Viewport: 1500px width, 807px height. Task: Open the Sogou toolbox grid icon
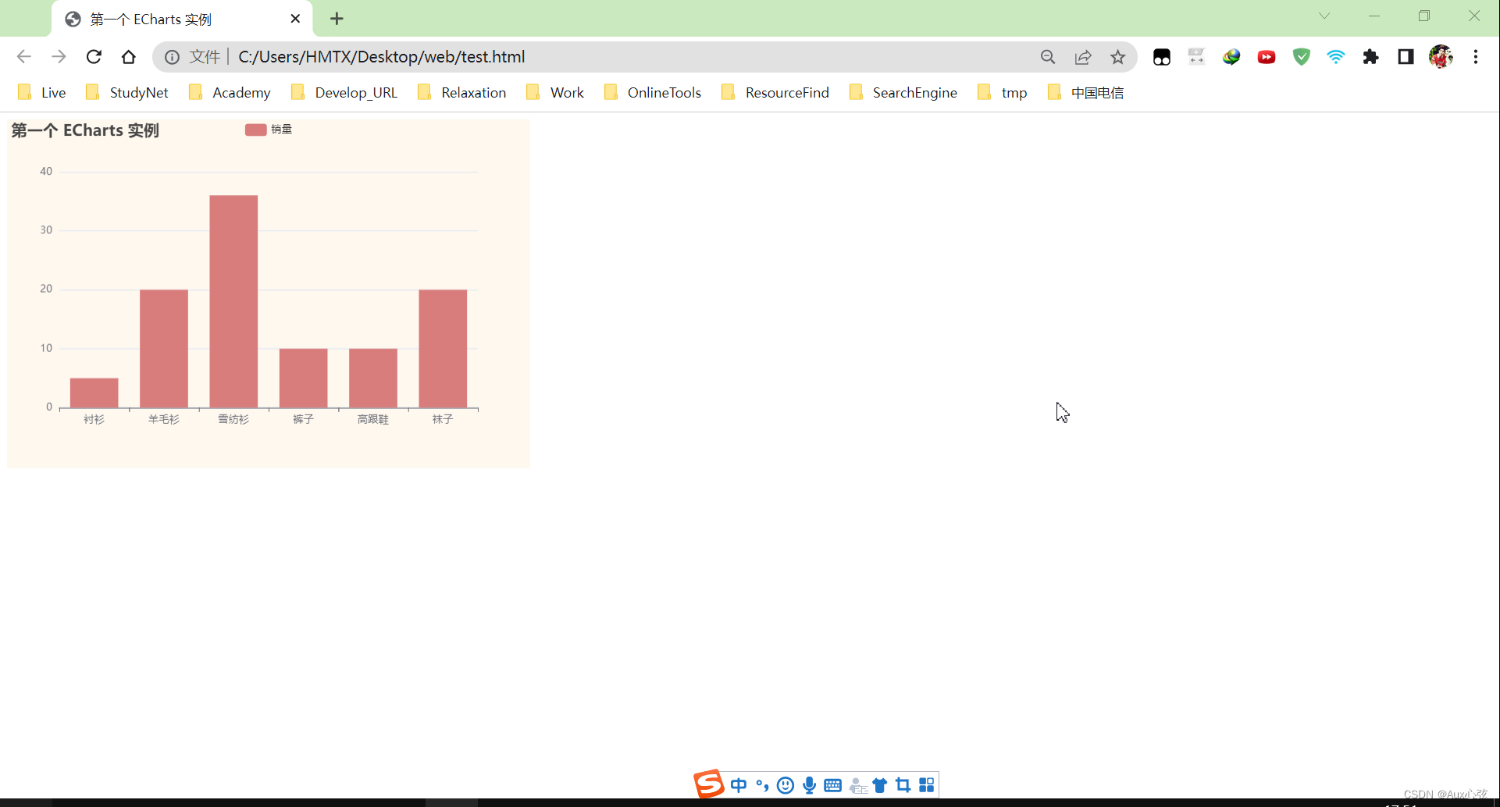pos(926,785)
